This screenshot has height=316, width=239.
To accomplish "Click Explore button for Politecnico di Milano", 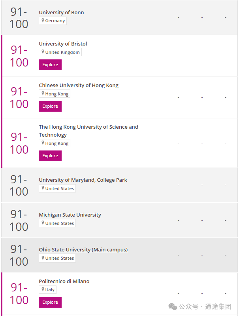I will tap(50, 302).
